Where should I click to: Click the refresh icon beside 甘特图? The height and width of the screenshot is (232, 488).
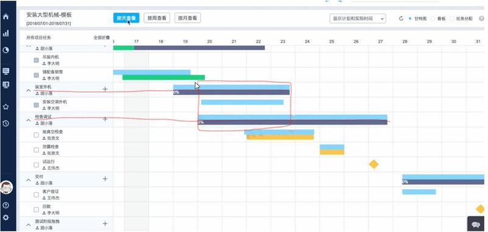click(x=401, y=19)
